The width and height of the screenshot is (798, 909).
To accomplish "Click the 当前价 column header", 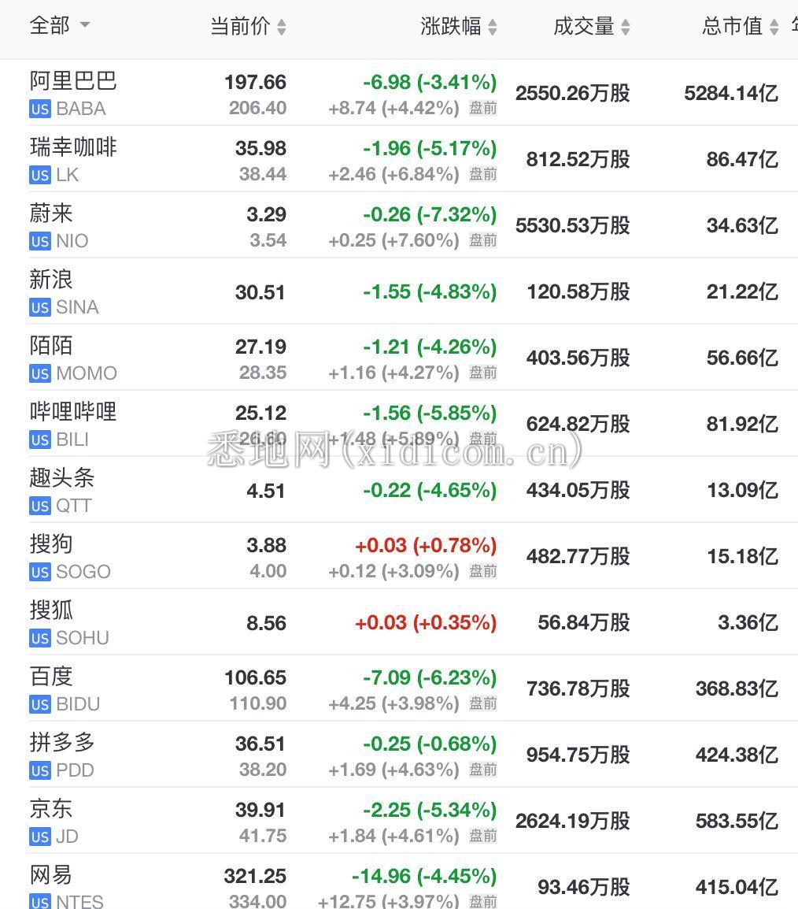I will click(240, 26).
